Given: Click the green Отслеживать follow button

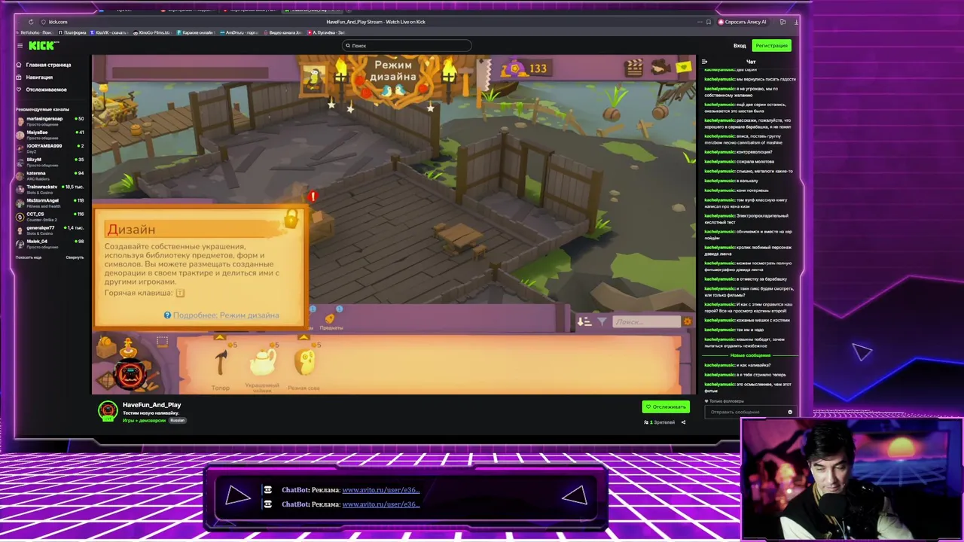Looking at the screenshot, I should point(666,407).
